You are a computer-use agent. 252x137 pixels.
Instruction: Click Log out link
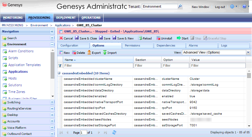(220, 7)
